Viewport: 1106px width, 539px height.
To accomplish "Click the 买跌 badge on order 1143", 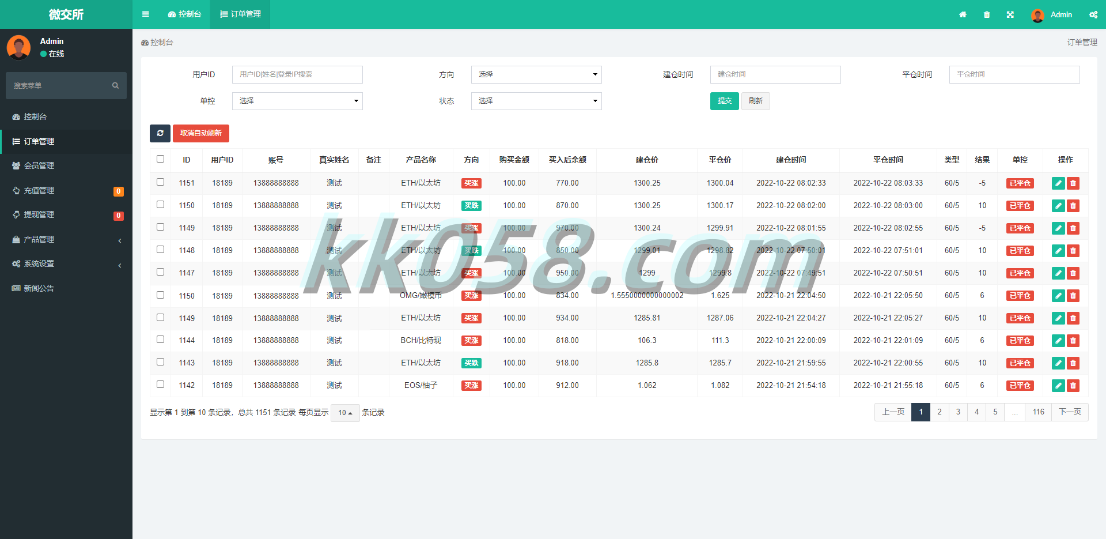I will [471, 363].
